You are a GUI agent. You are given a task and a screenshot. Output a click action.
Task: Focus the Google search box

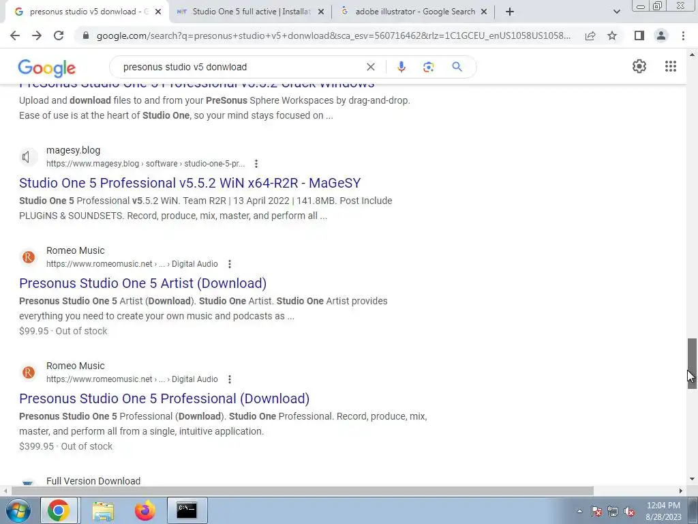pyautogui.click(x=241, y=67)
